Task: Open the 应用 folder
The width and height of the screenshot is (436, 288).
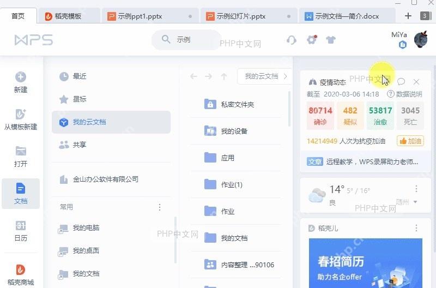Action: (235, 158)
